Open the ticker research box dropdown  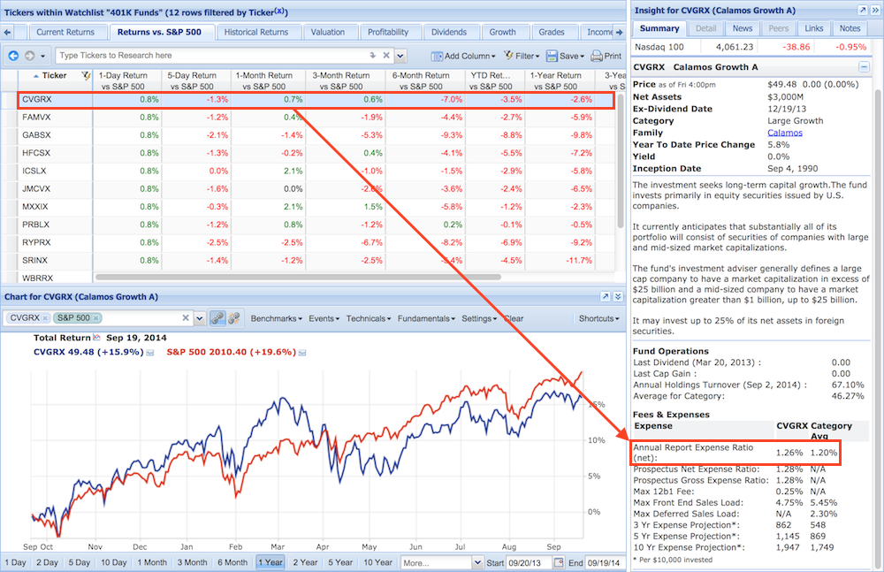(400, 56)
